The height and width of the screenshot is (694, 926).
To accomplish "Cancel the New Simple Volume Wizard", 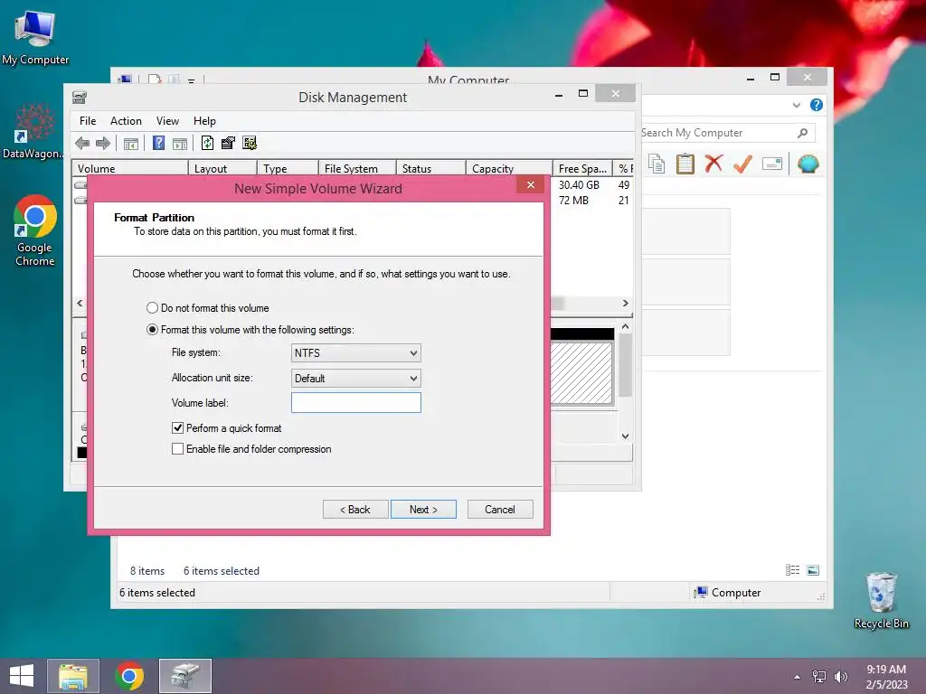I will click(500, 510).
